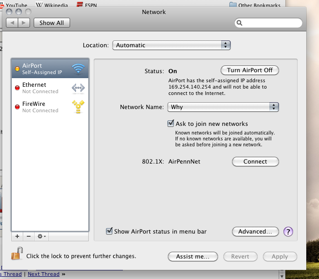This screenshot has height=279, width=319.
Task: Go back with the left arrow
Action: [12, 23]
